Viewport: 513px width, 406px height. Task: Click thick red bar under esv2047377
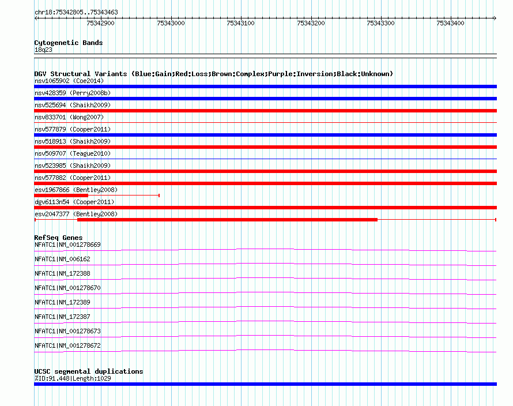coord(227,220)
